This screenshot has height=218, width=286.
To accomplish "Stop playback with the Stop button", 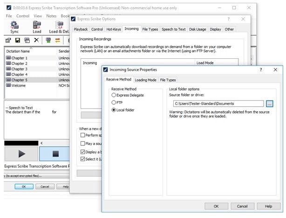I will pos(54,154).
